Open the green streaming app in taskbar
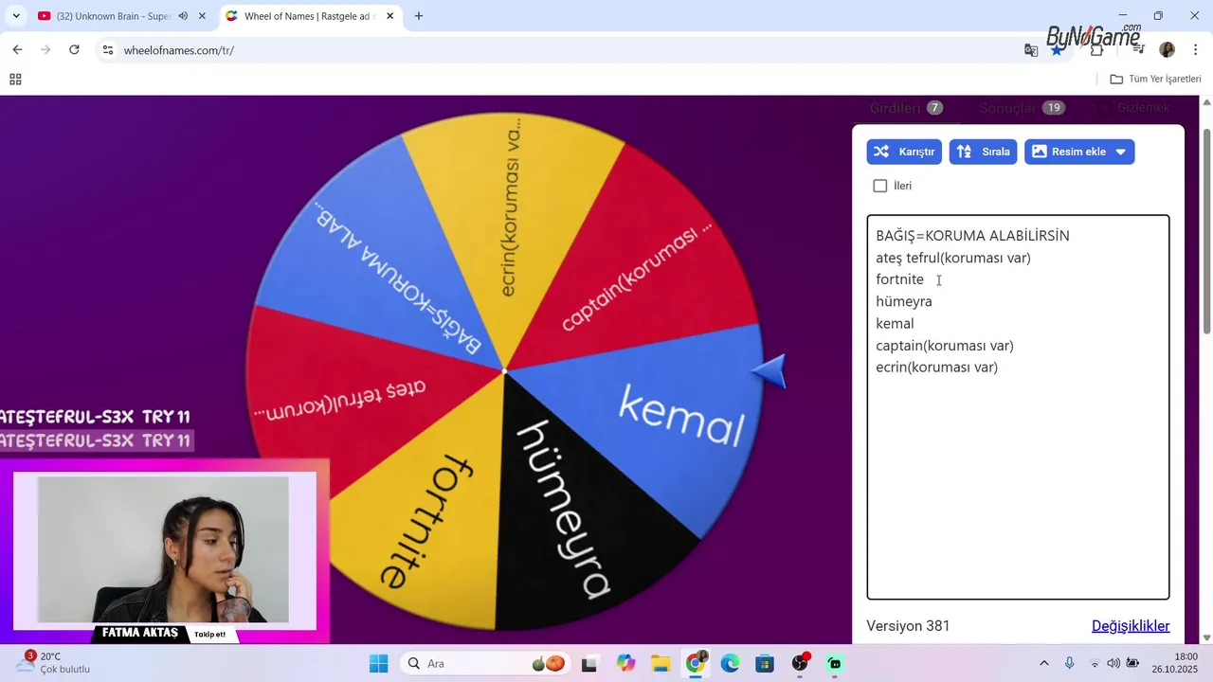Image resolution: width=1213 pixels, height=682 pixels. [x=835, y=664]
